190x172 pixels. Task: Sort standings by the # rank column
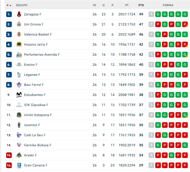click(9, 5)
